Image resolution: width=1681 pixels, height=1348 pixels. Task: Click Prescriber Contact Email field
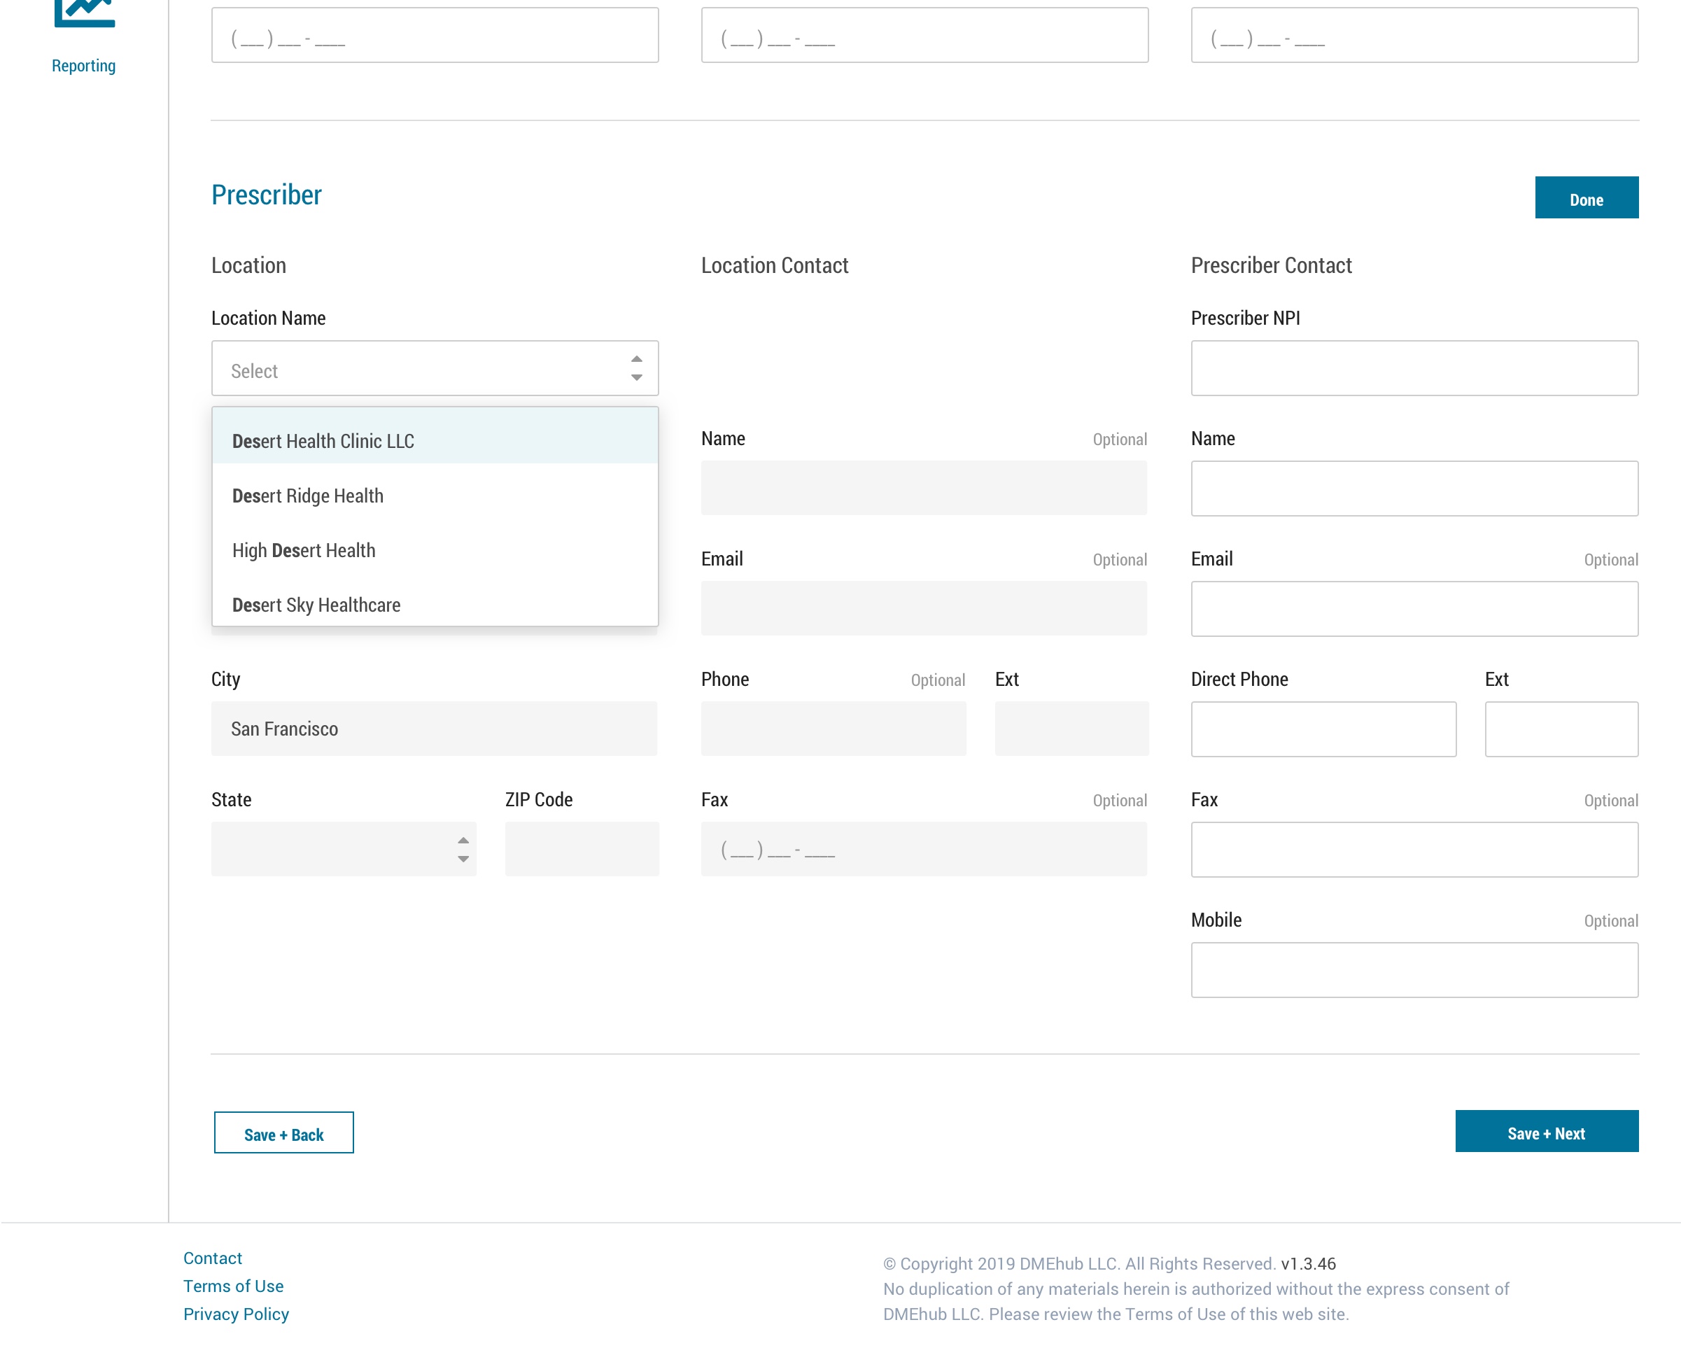coord(1414,609)
